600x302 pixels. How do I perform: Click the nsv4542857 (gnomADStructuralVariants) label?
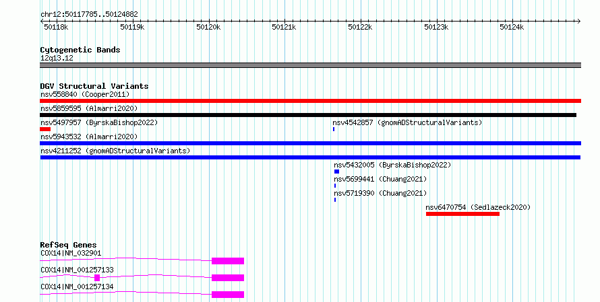coord(407,122)
